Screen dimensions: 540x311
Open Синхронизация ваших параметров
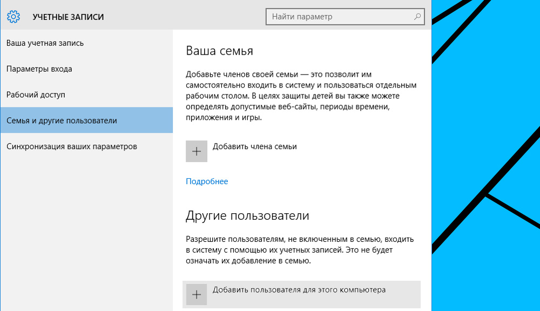[71, 146]
